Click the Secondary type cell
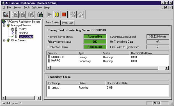The width and height of the screenshot is (174, 106). (x=85, y=61)
